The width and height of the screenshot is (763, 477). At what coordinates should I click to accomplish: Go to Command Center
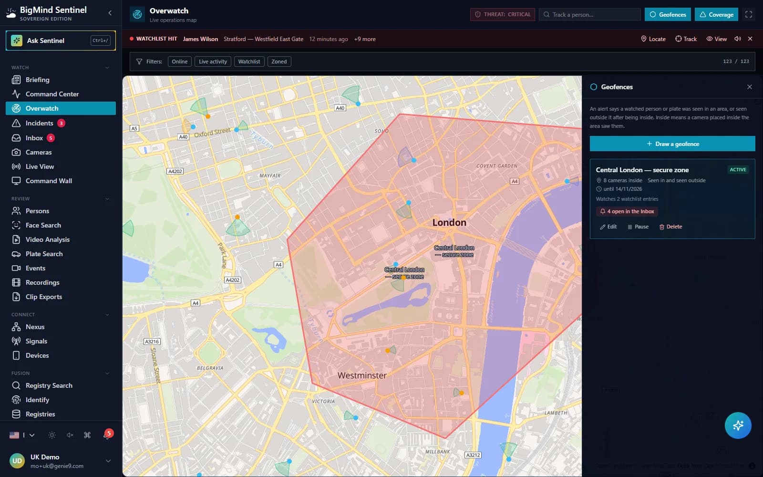point(61,94)
